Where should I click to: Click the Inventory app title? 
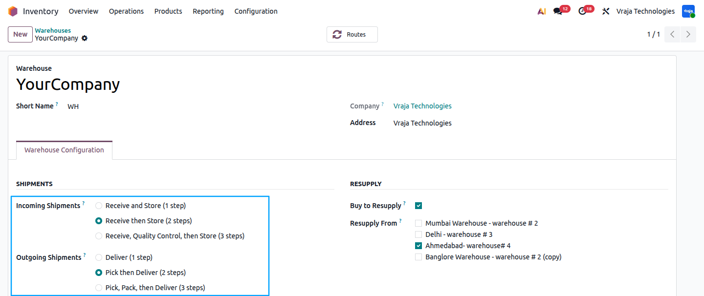point(41,11)
